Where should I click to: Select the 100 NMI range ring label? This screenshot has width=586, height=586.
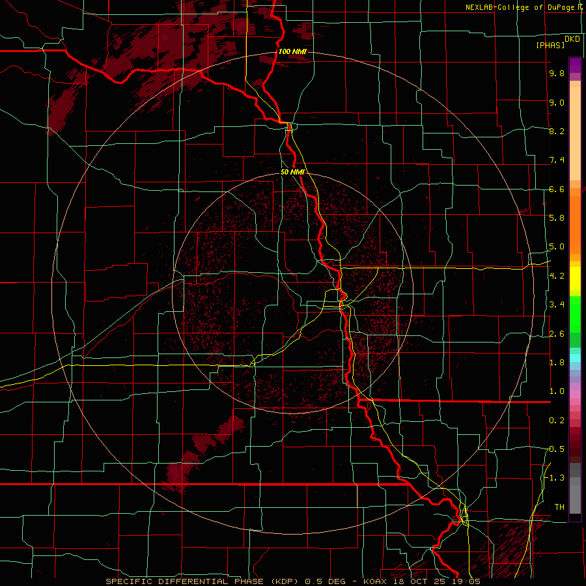click(292, 51)
